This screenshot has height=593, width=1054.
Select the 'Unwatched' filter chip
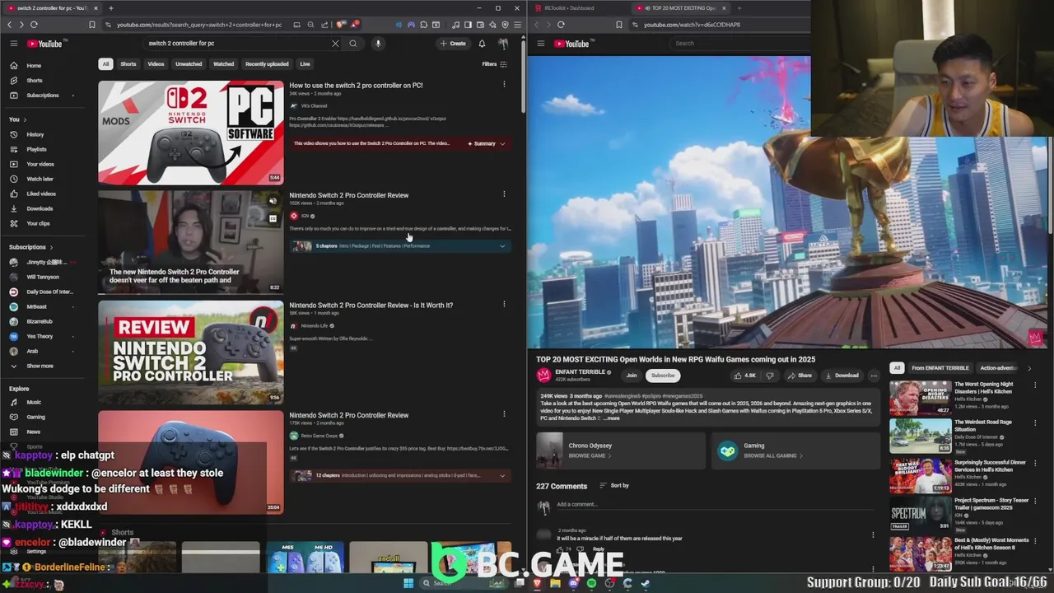point(189,64)
